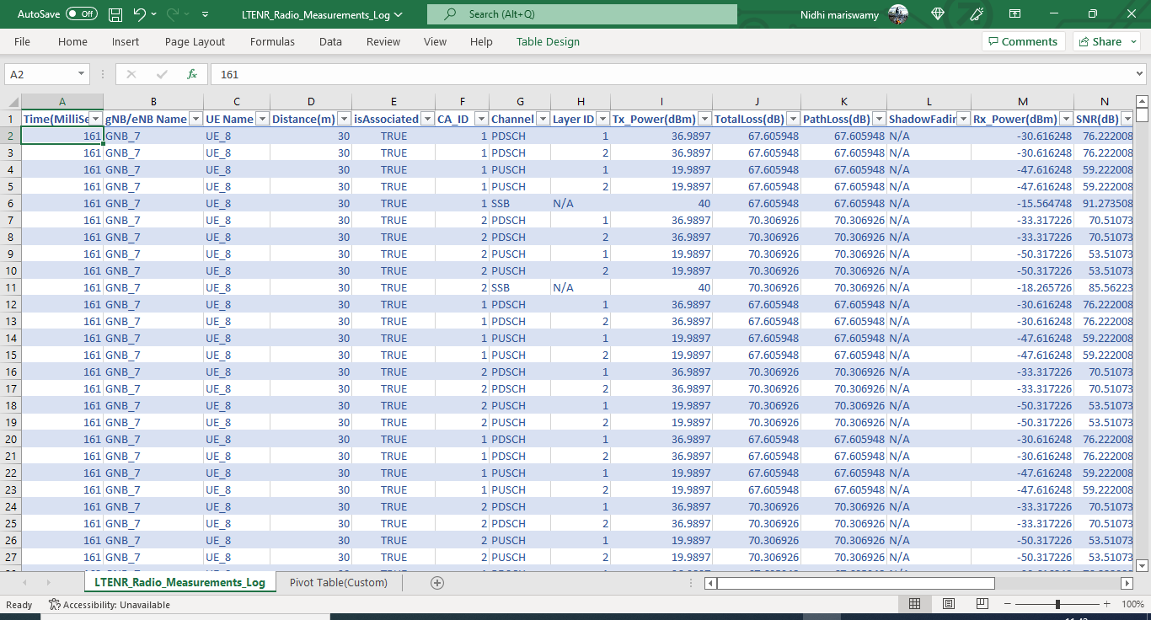1151x620 pixels.
Task: Click the zoom slider handle
Action: [x=1057, y=604]
